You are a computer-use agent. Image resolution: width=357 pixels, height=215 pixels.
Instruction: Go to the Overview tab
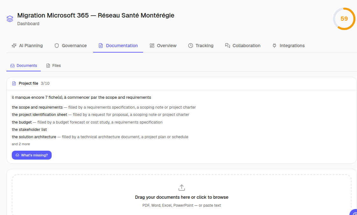[163, 46]
